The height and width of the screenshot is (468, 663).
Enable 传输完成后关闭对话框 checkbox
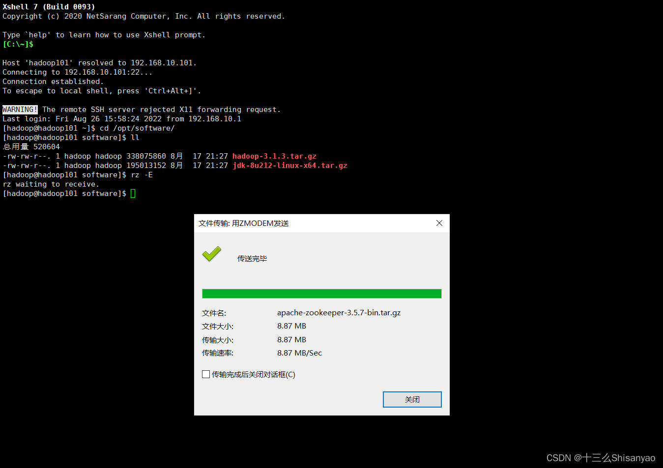[x=206, y=374]
